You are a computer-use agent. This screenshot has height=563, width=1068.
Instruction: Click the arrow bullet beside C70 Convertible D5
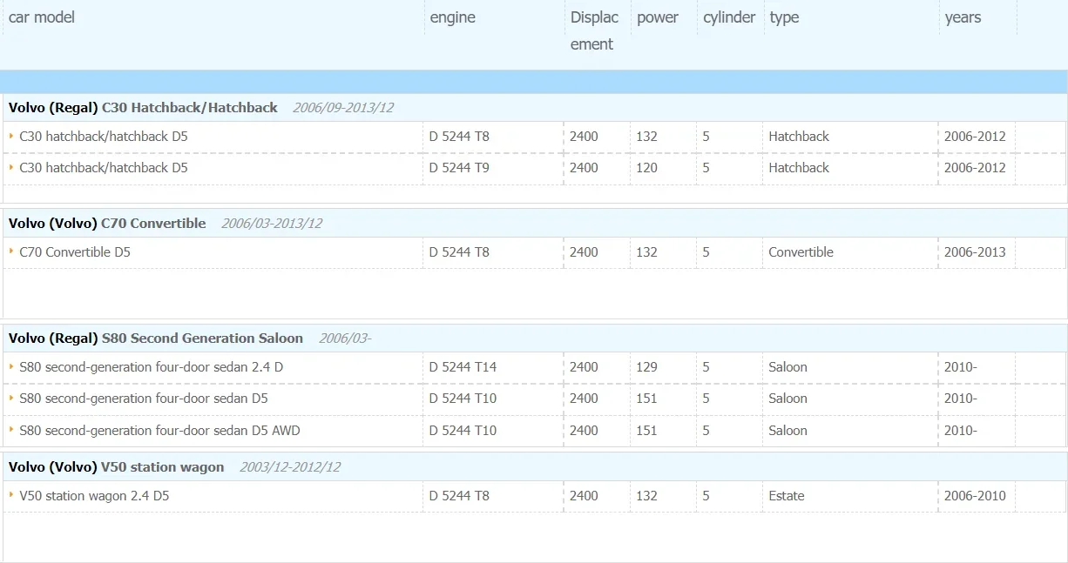(11, 251)
